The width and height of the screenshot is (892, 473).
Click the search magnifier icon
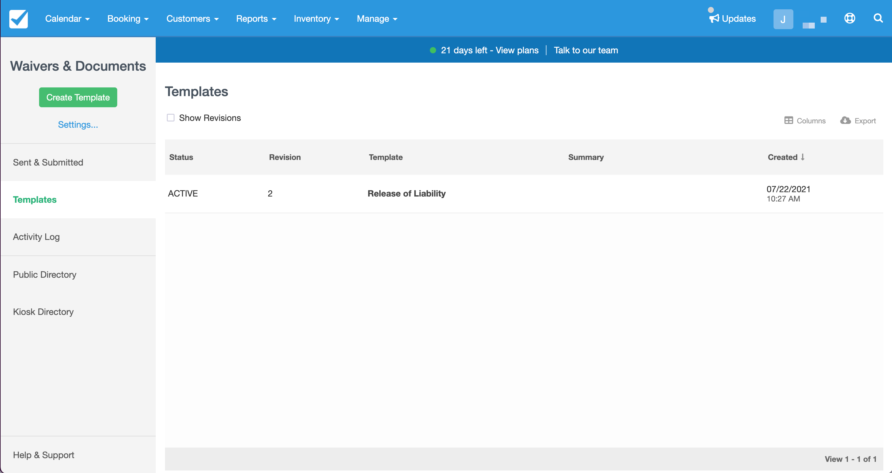click(x=878, y=18)
